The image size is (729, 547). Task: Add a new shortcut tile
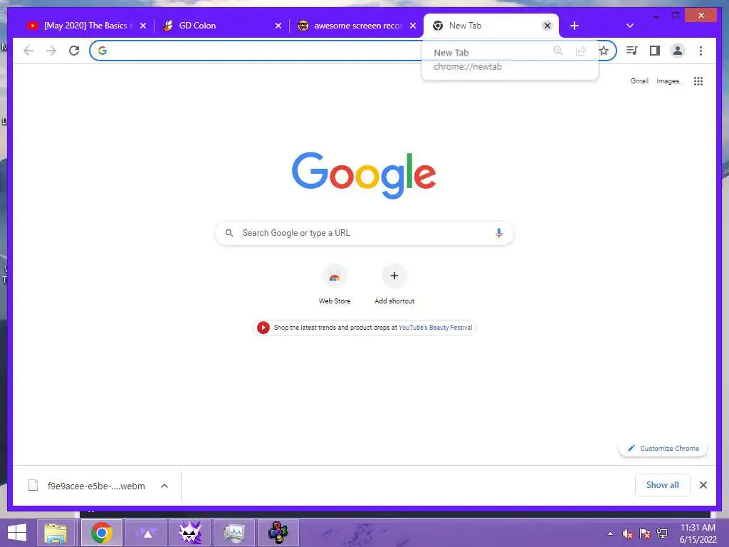pos(394,285)
